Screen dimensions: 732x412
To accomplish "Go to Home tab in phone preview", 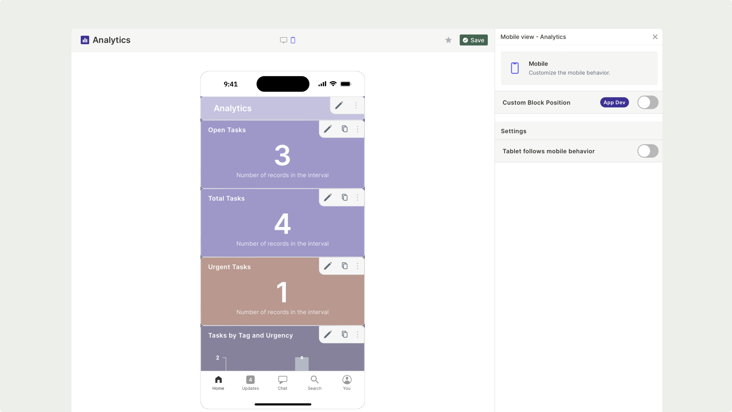I will (218, 383).
